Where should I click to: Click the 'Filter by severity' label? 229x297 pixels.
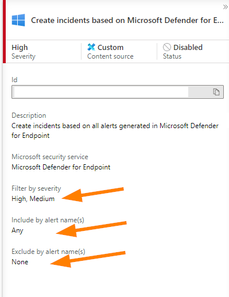pyautogui.click(x=36, y=188)
